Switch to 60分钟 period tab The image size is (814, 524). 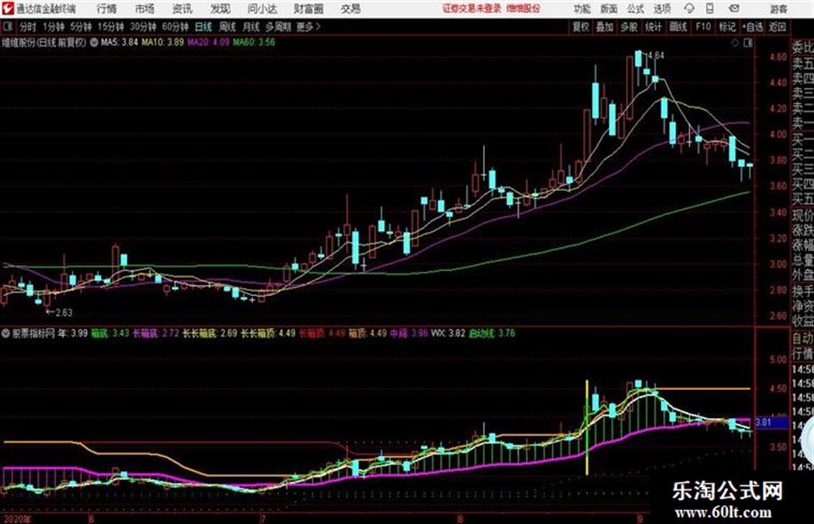175,27
